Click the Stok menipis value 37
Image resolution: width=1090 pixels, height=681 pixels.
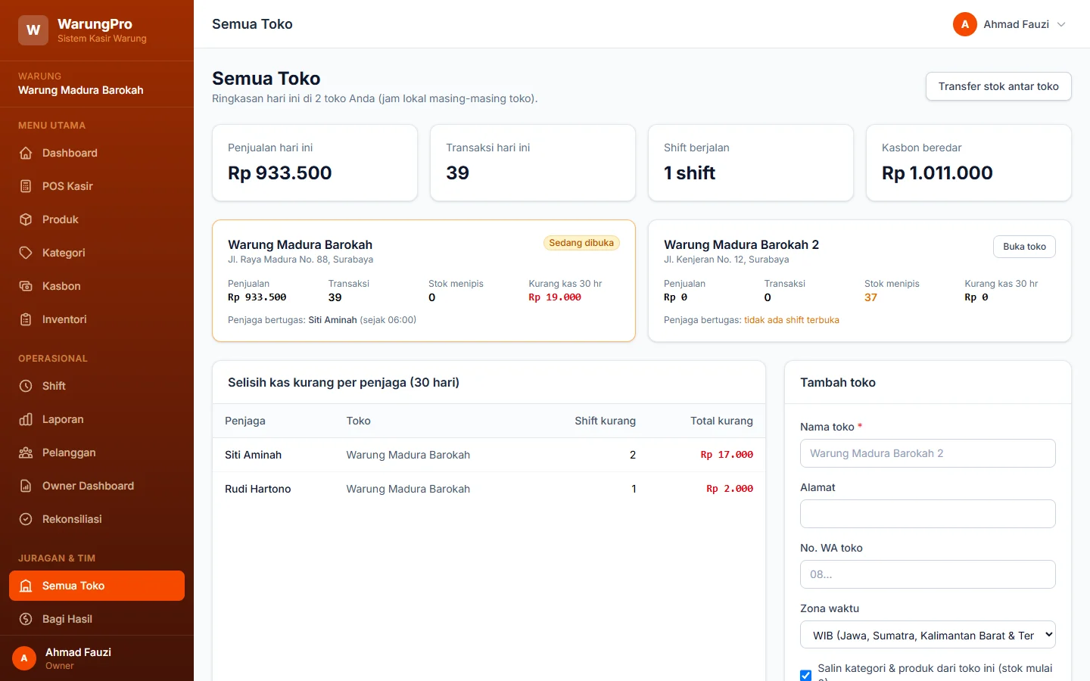(870, 297)
